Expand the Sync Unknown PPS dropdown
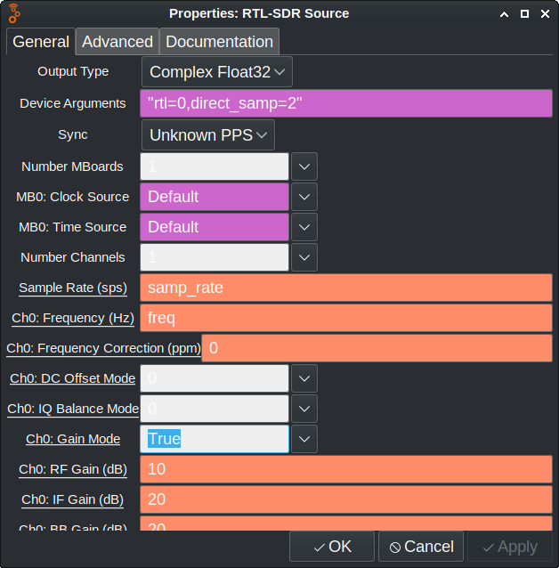559x568 pixels. (x=207, y=135)
